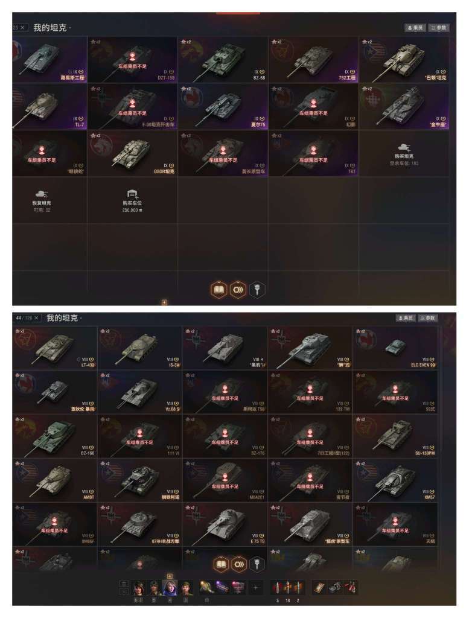Open the shell slot showing 18 rounds
This screenshot has width=469, height=618.
[288, 588]
